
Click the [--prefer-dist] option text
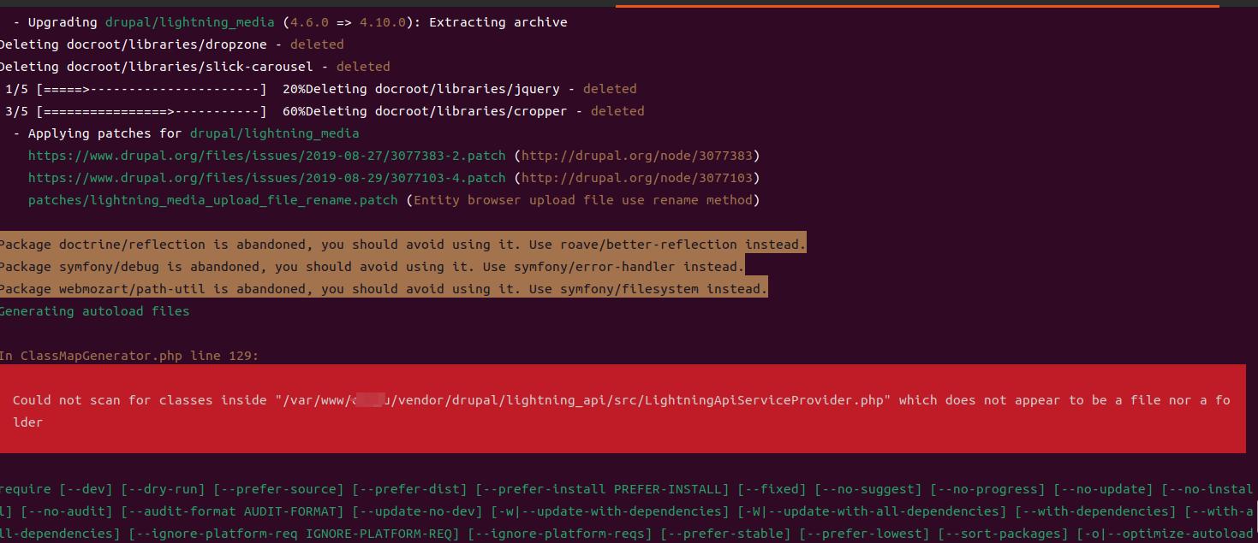pyautogui.click(x=409, y=489)
